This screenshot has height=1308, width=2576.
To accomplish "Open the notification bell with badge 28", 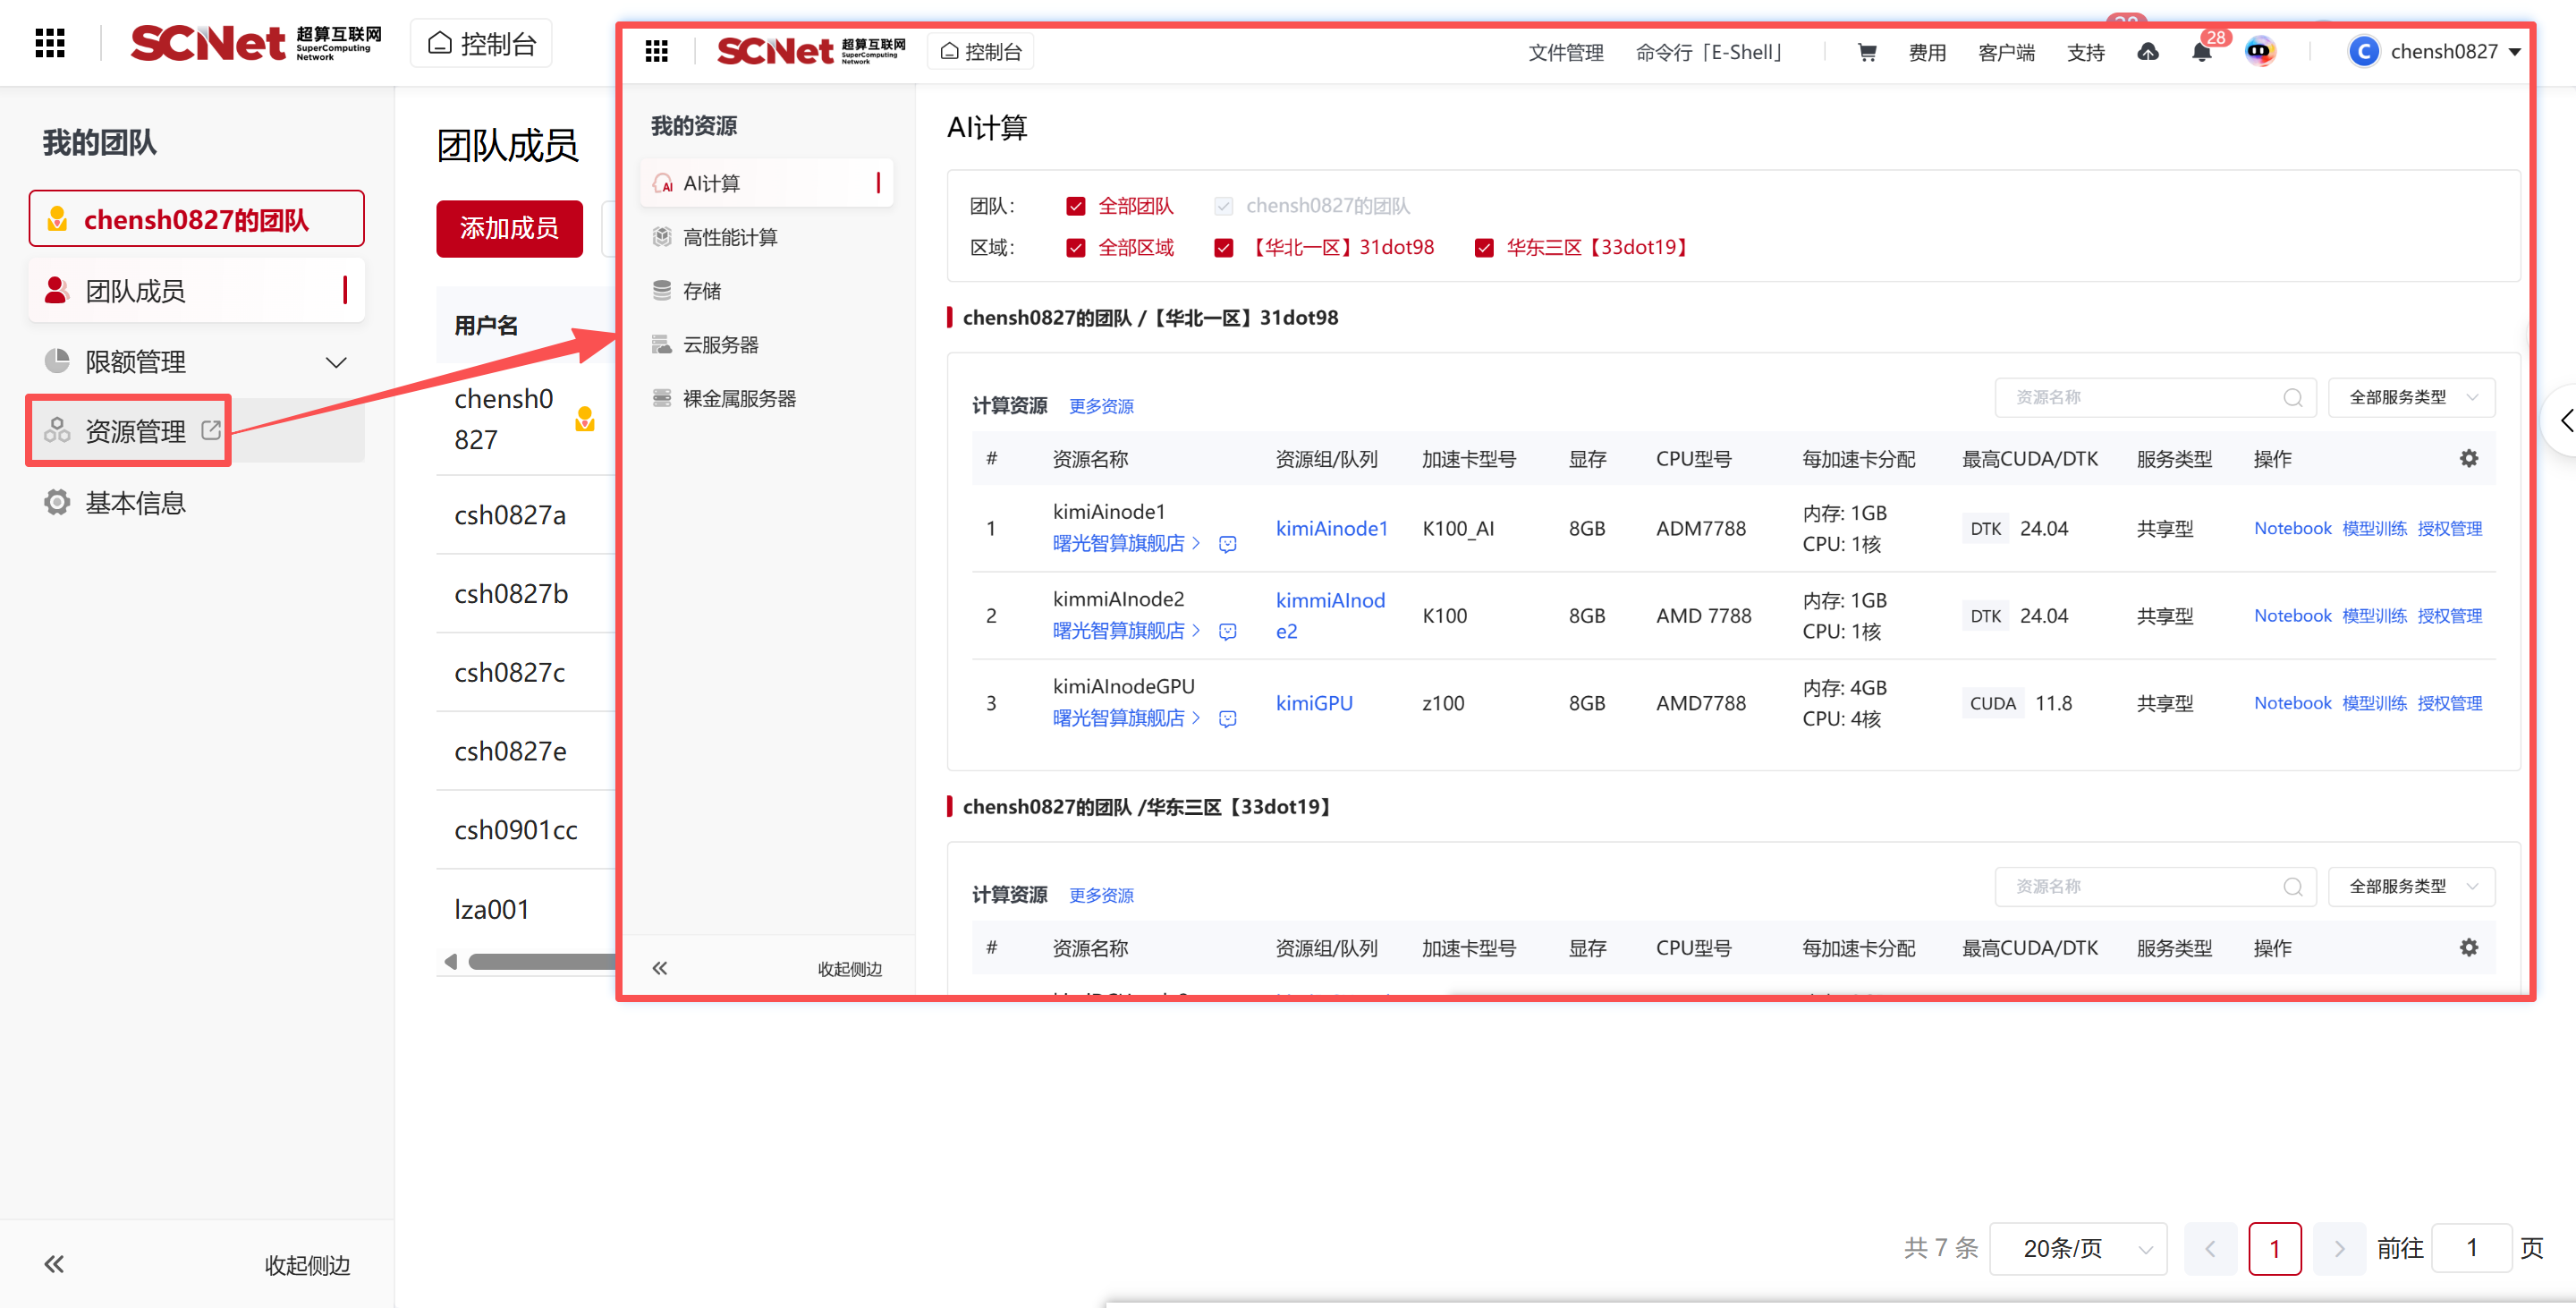I will pos(2201,52).
